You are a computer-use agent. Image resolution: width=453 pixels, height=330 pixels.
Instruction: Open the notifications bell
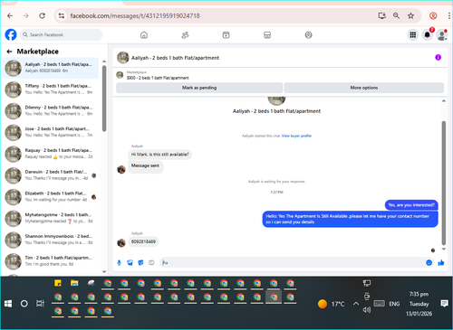pyautogui.click(x=428, y=35)
